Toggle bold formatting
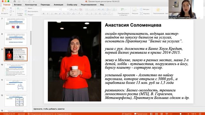Screen dimensions: 205x115 tap(44, 13)
